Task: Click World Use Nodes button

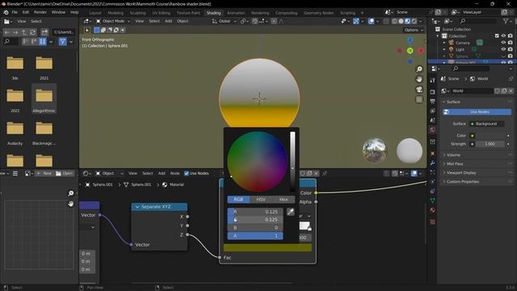Action: click(x=477, y=112)
